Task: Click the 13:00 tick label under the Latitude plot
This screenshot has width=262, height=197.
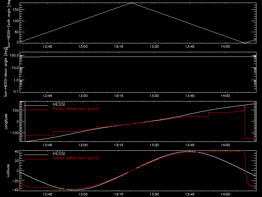Action: click(83, 194)
